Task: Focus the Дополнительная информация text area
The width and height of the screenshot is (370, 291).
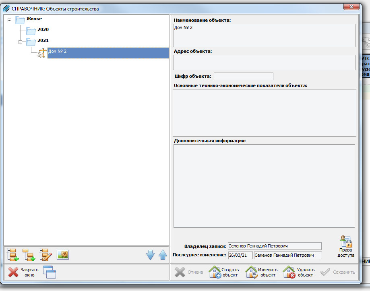Action: [x=264, y=186]
